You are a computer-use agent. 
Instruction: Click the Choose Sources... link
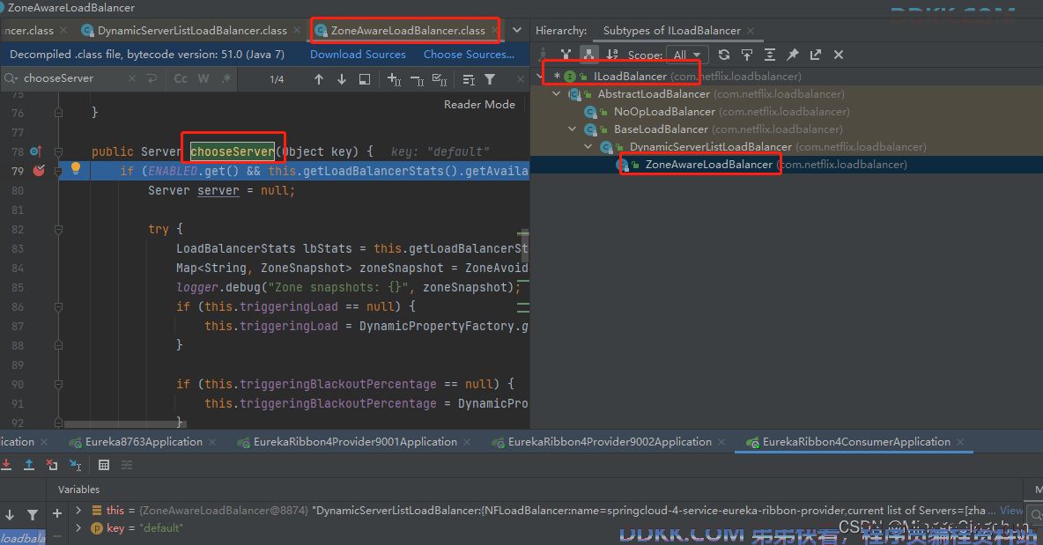pyautogui.click(x=469, y=55)
